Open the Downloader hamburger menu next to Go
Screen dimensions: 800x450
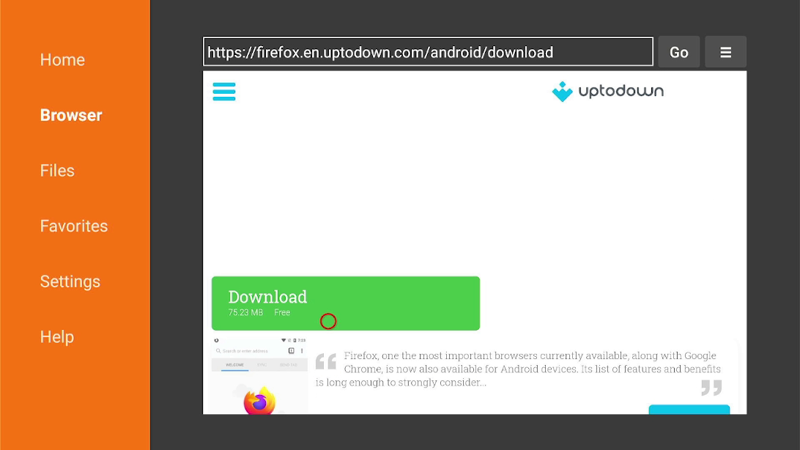click(725, 52)
